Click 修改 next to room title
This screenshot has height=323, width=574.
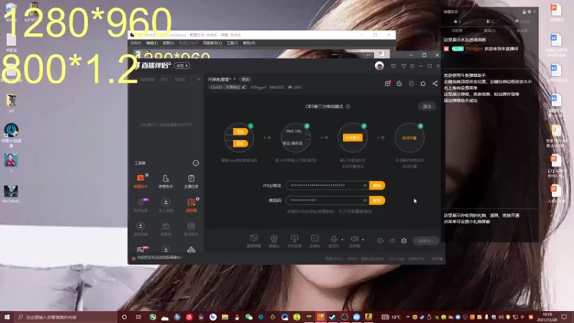tap(245, 80)
